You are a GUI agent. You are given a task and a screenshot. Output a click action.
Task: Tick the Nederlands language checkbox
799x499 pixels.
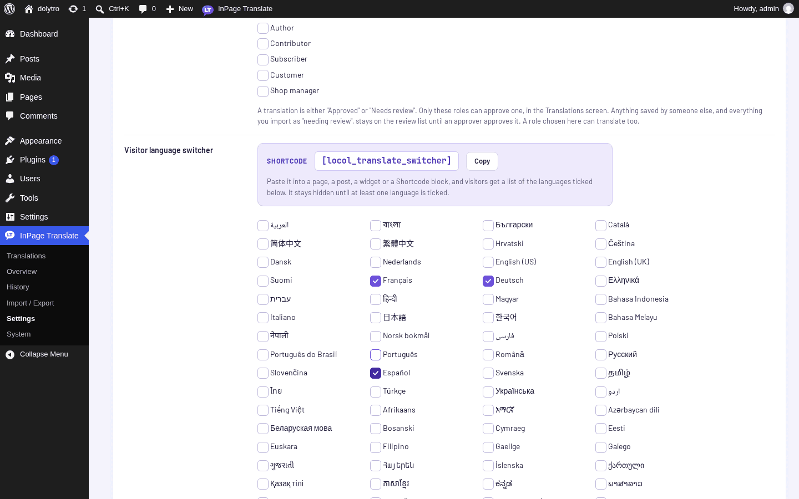(376, 263)
